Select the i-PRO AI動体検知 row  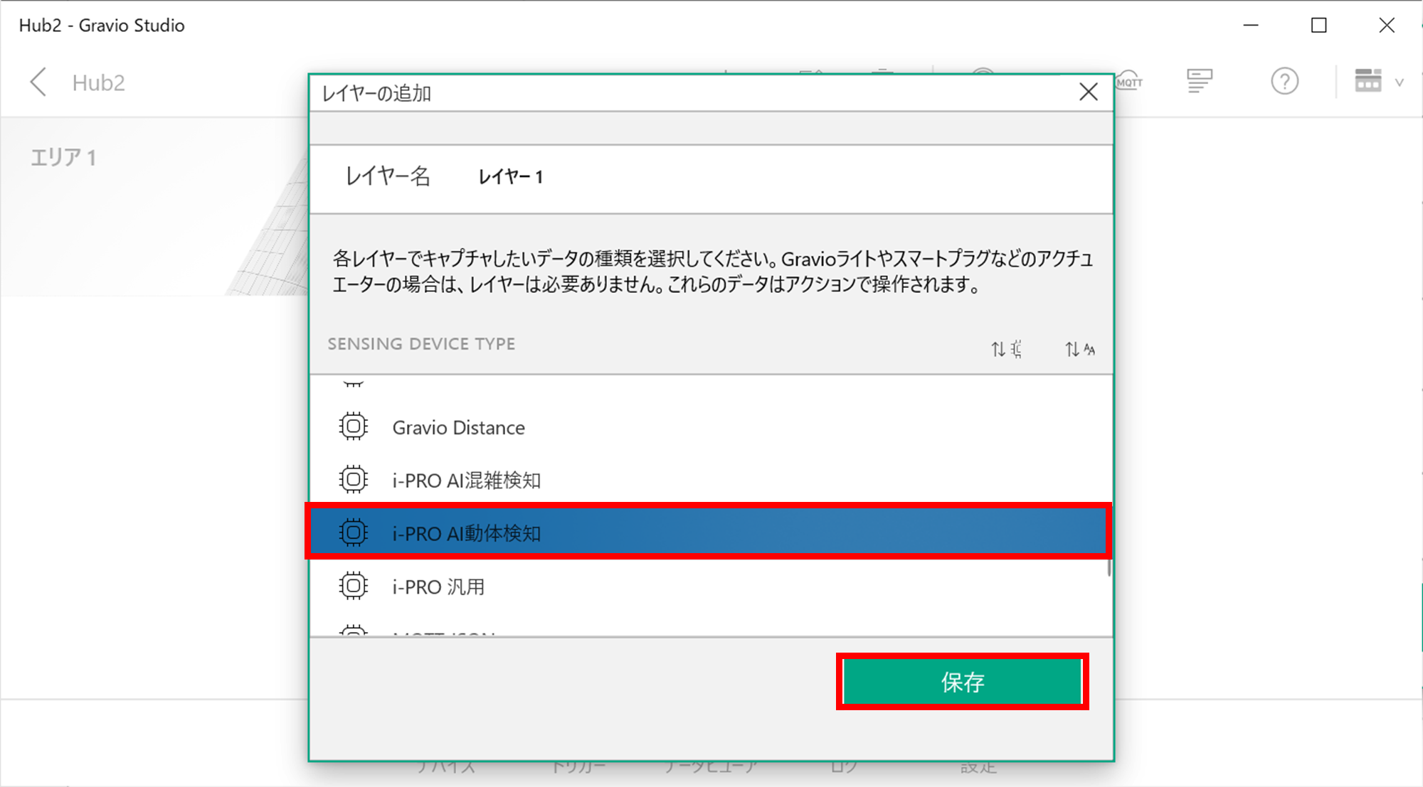[x=709, y=532]
